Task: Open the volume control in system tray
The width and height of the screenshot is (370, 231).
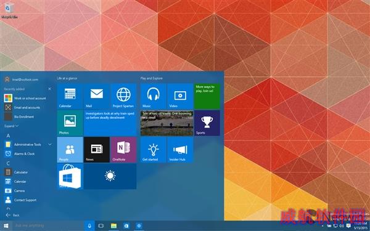Action: 342,226
